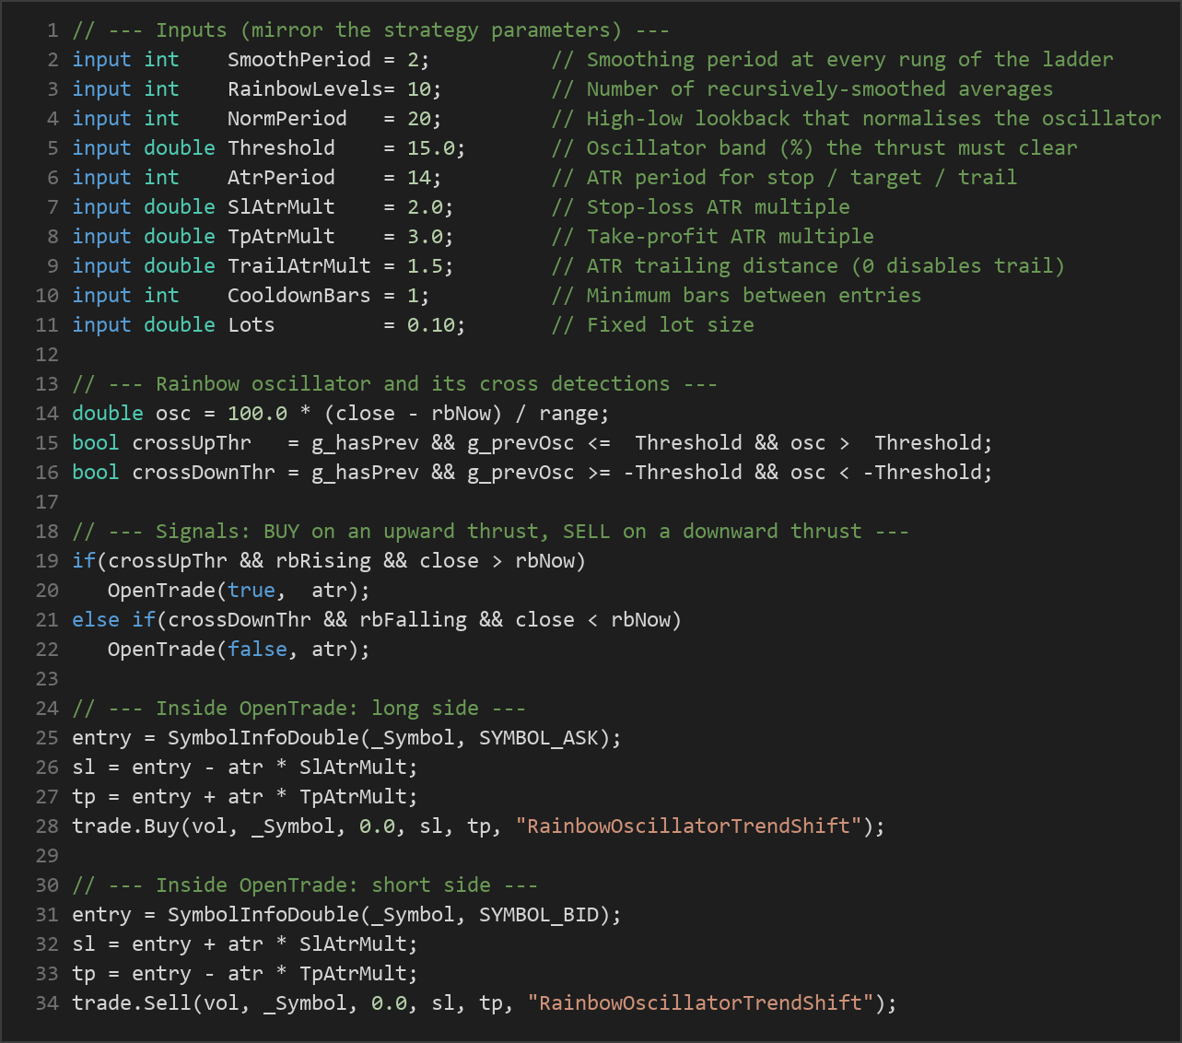Click the "Rainbow oscillator and its cross detections" comment
The height and width of the screenshot is (1043, 1182).
point(413,384)
